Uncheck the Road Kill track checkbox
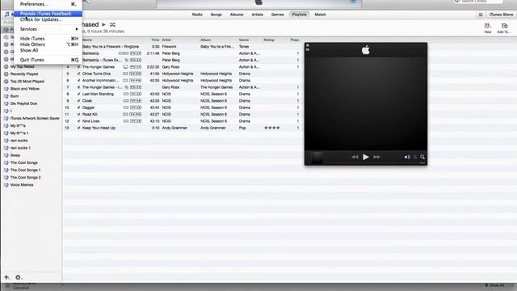The height and width of the screenshot is (291, 517). tap(79, 114)
